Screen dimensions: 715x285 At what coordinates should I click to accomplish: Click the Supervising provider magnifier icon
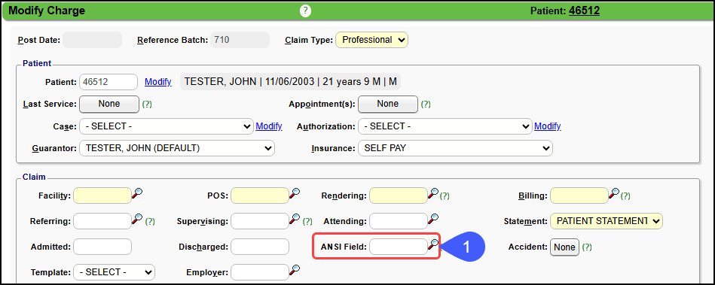[x=295, y=219]
